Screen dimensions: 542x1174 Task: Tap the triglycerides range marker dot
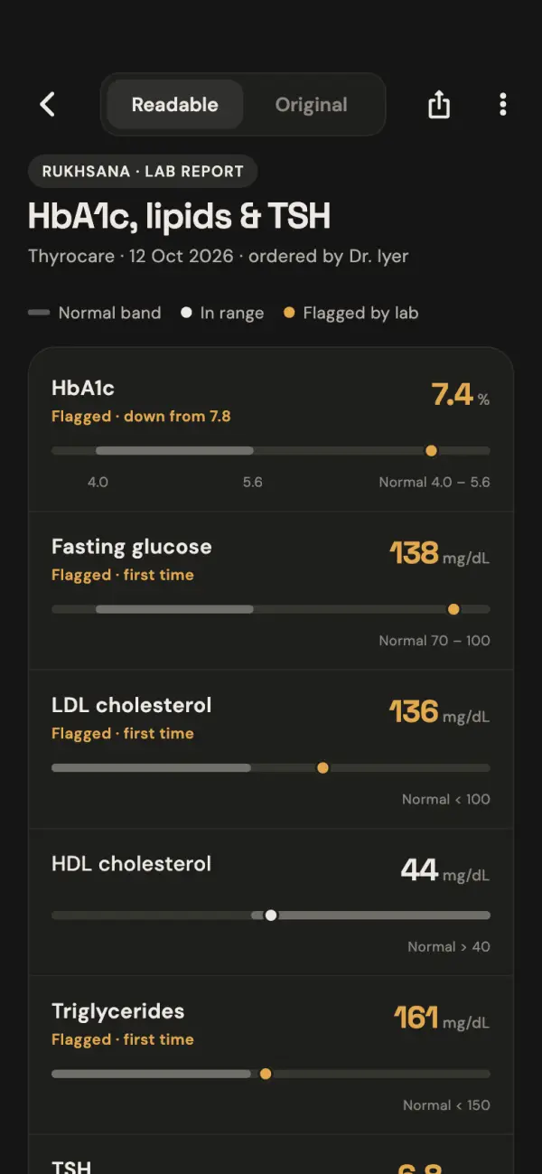(x=266, y=1074)
